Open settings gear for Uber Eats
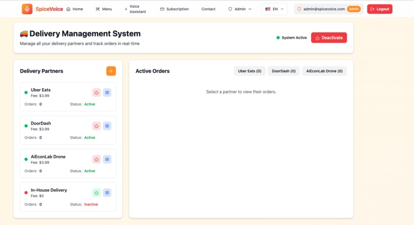The width and height of the screenshot is (414, 225). click(x=107, y=92)
